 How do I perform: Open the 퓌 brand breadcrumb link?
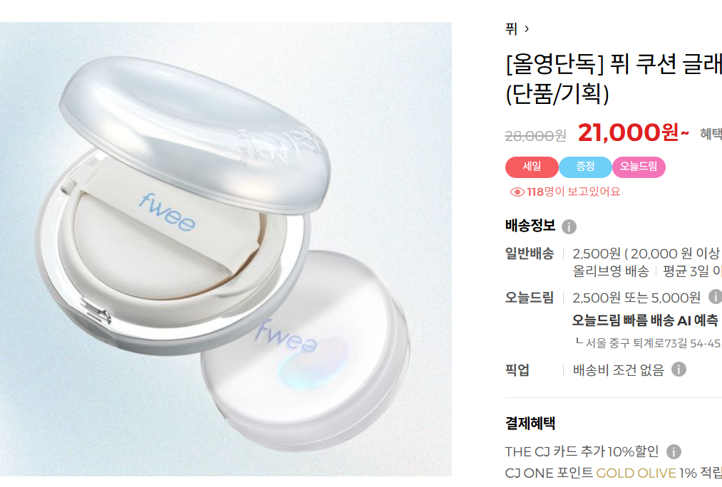[511, 29]
